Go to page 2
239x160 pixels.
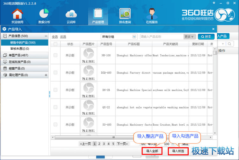(99, 144)
